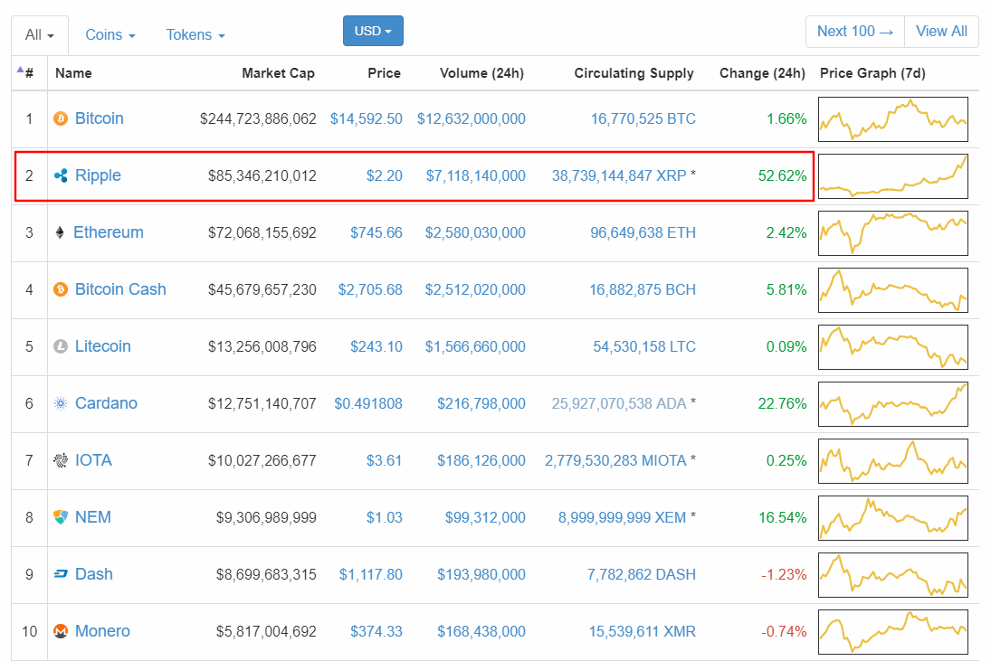This screenshot has width=991, height=661.
Task: Click the NEM shield icon
Action: 61,517
